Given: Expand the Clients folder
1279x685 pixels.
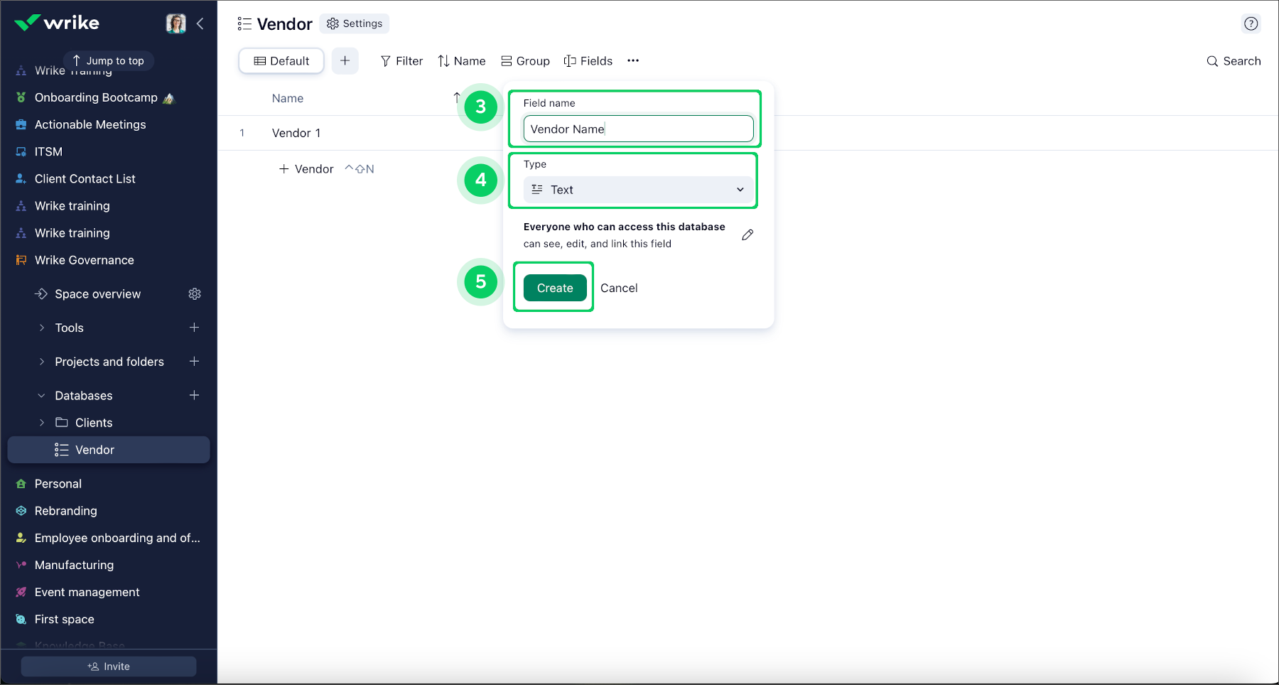Looking at the screenshot, I should point(43,422).
